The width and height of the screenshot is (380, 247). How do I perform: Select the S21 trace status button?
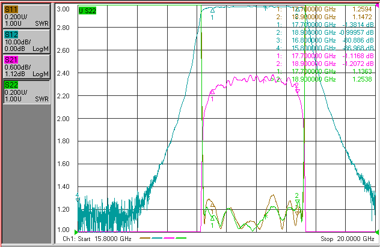[x=26, y=67]
